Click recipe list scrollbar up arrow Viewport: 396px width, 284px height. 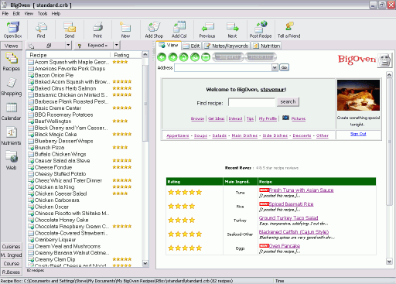click(x=145, y=54)
